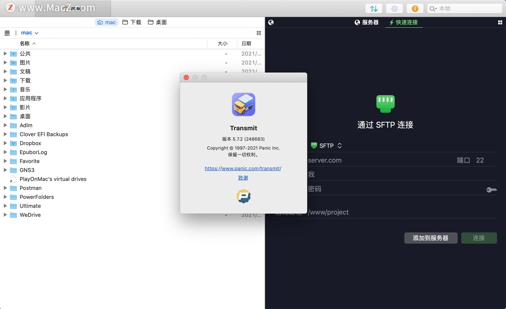Expand the 图片 folder
This screenshot has width=506, height=309.
tap(5, 62)
